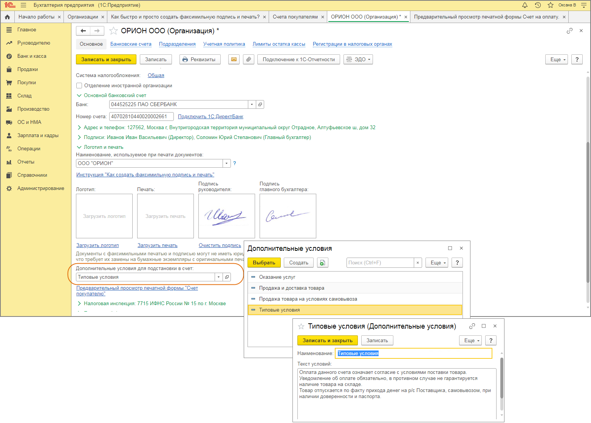This screenshot has height=423, width=591.
Task: Open Подразделения sub-tab
Action: coord(177,44)
